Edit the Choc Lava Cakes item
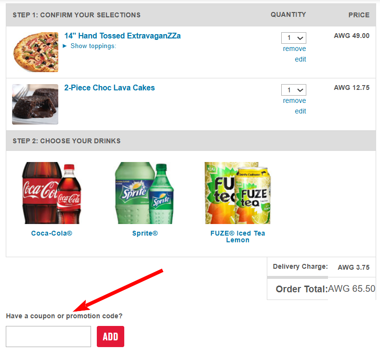This screenshot has height=362, width=380. click(300, 111)
